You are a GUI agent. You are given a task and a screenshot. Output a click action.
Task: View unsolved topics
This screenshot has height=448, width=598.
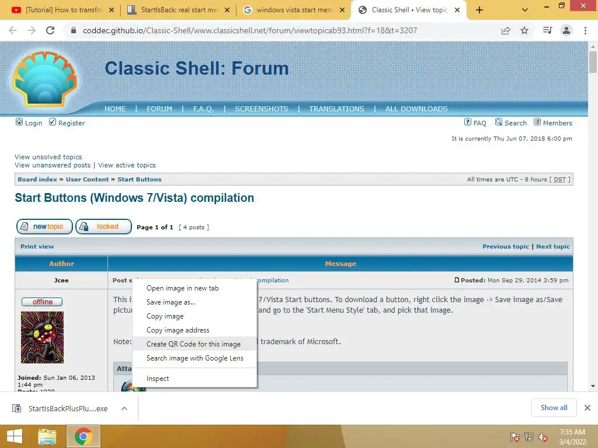(x=48, y=157)
